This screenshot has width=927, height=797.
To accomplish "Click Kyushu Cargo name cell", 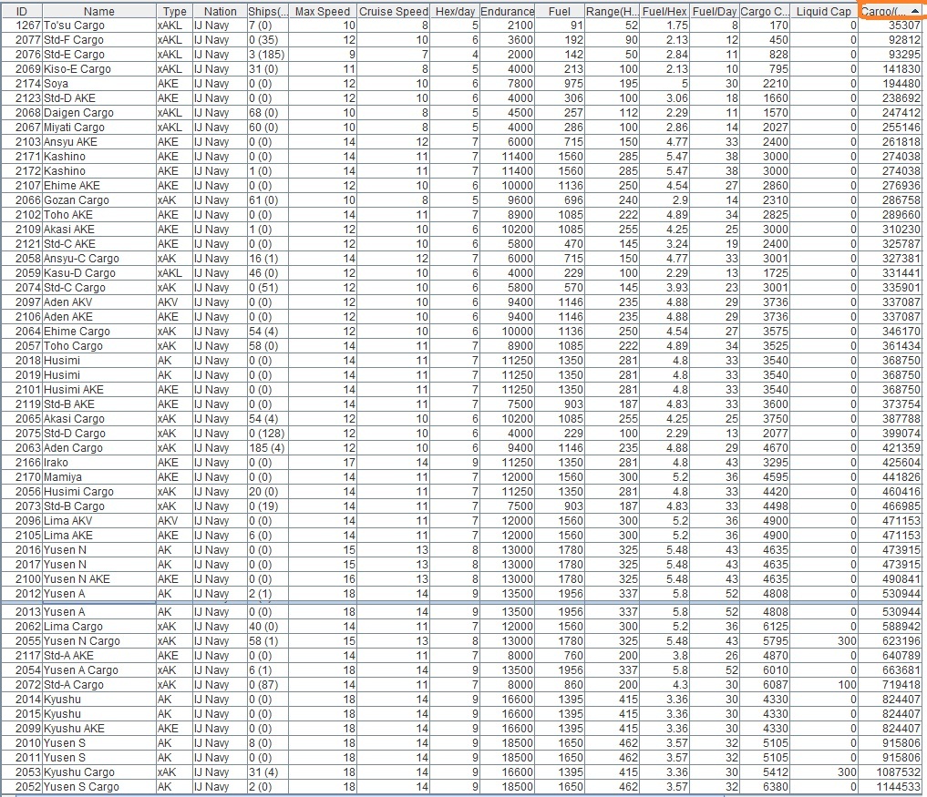I will (x=99, y=772).
